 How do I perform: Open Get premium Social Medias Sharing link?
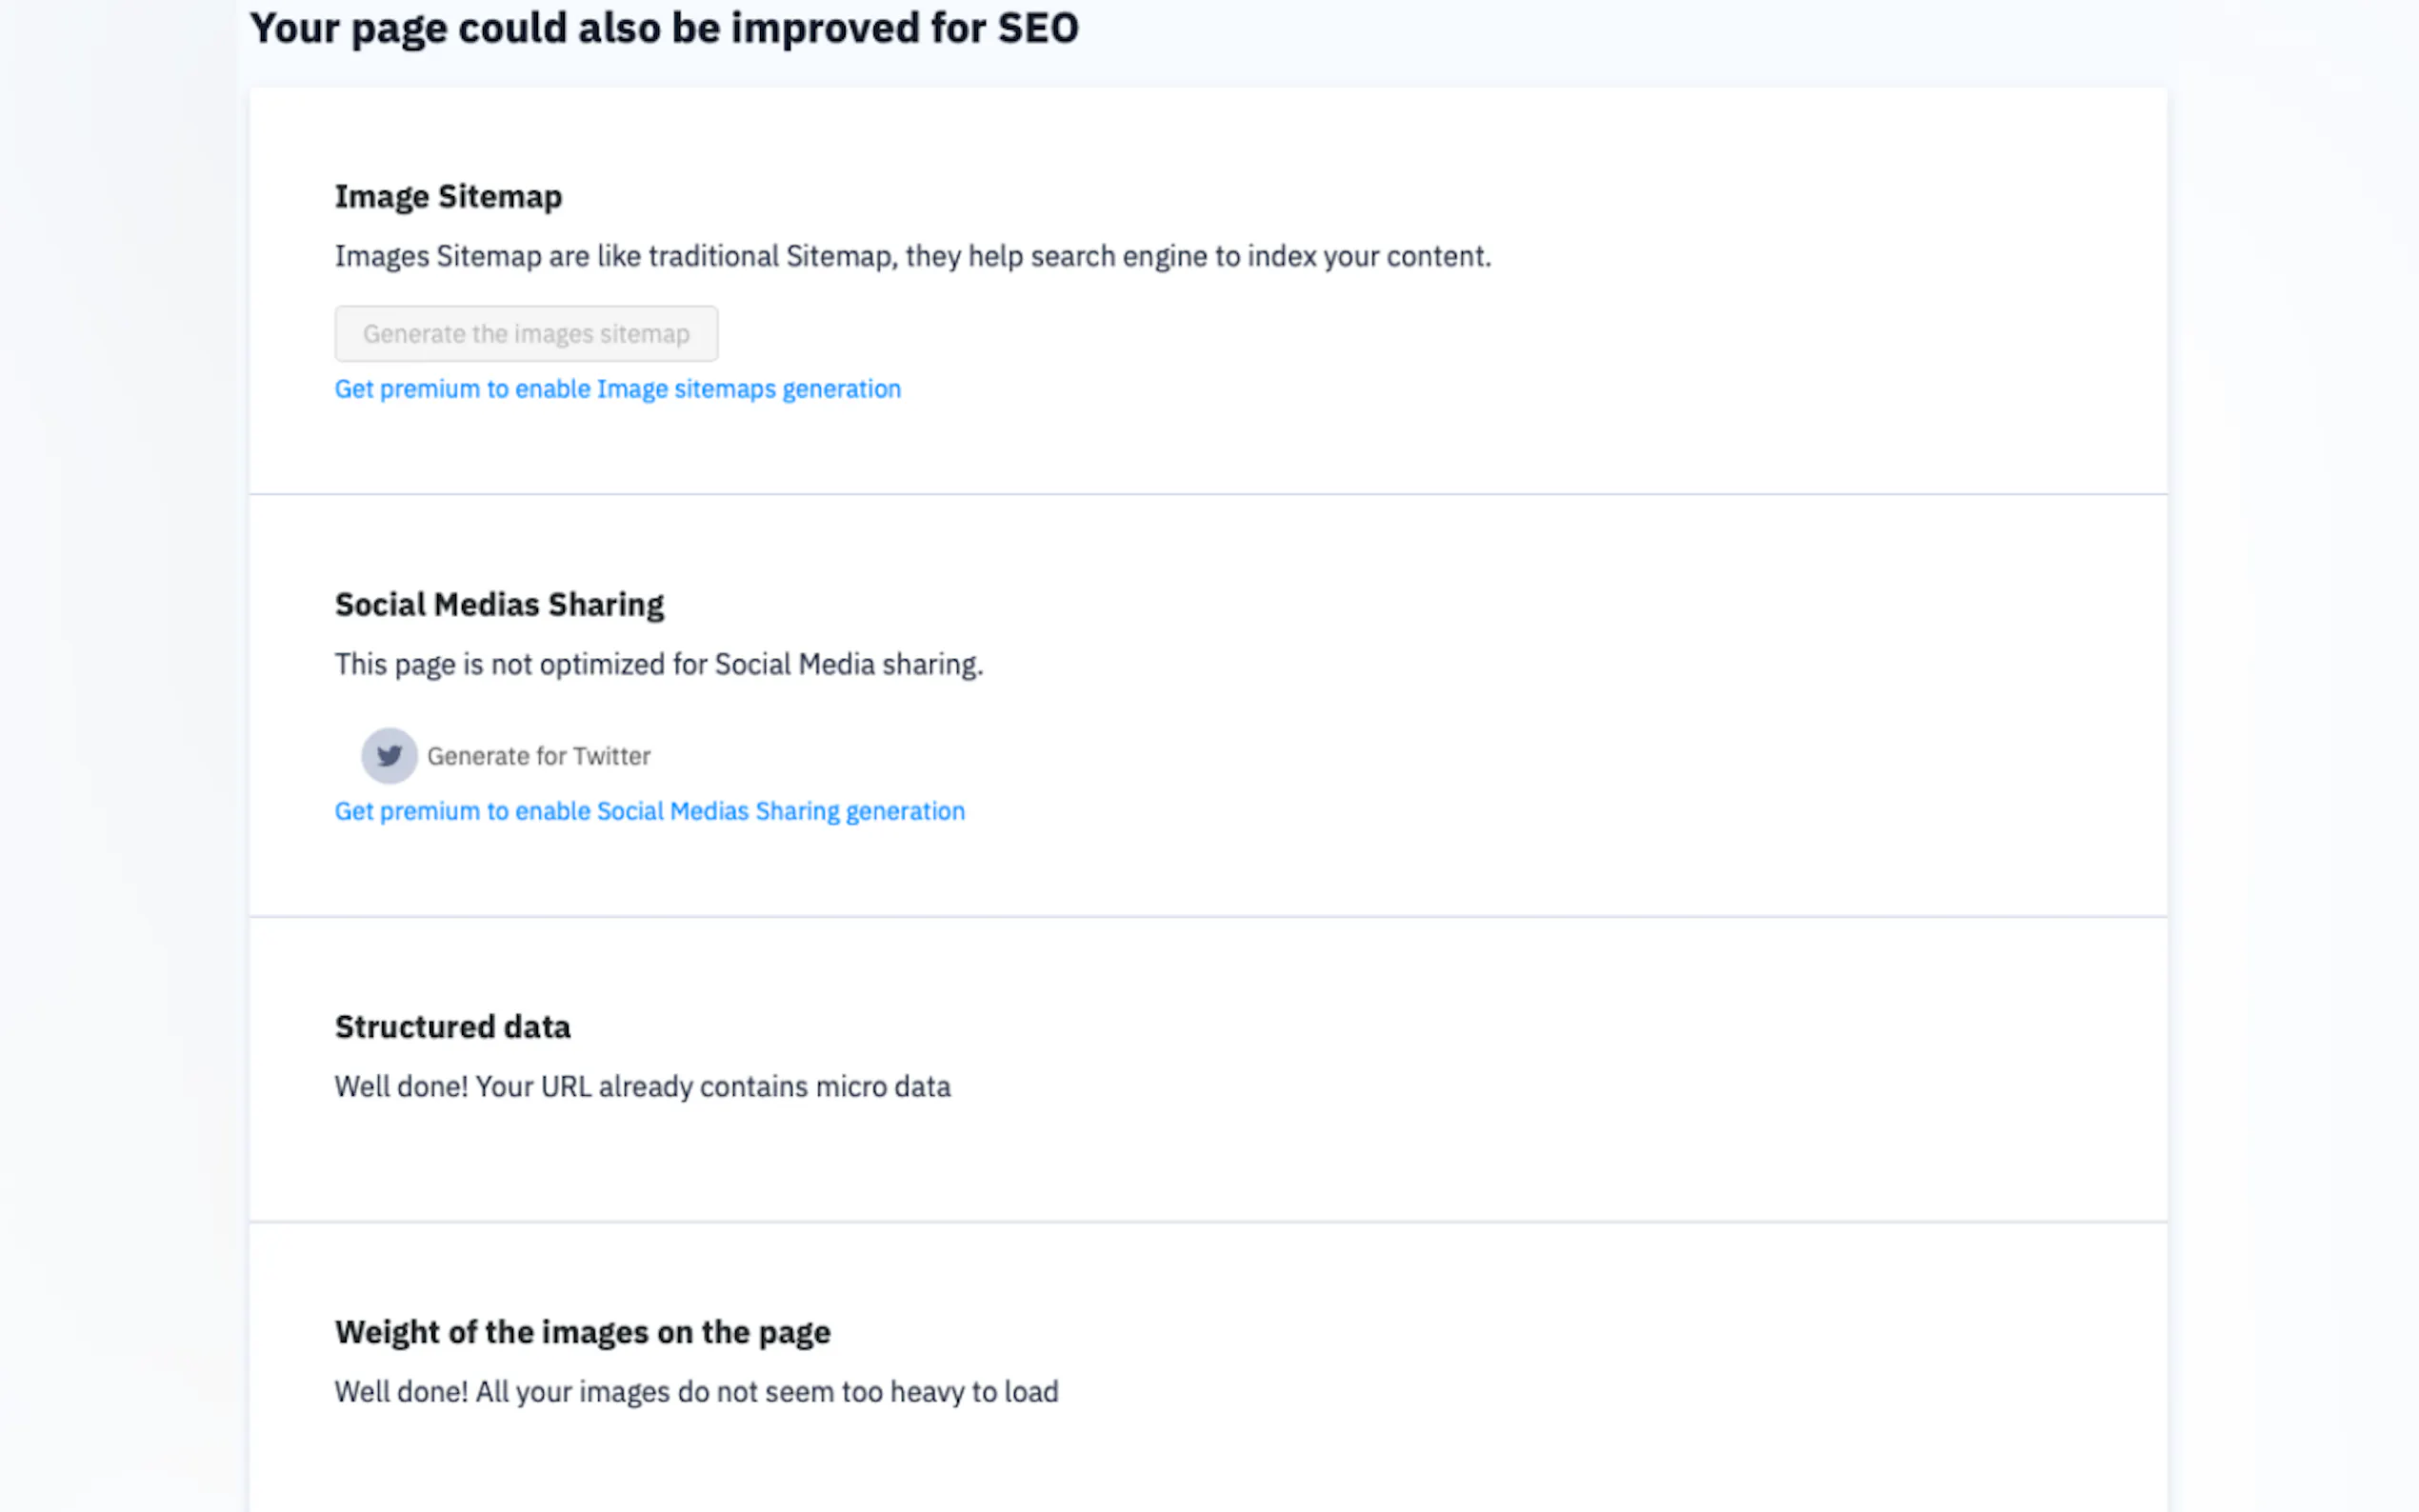point(649,811)
